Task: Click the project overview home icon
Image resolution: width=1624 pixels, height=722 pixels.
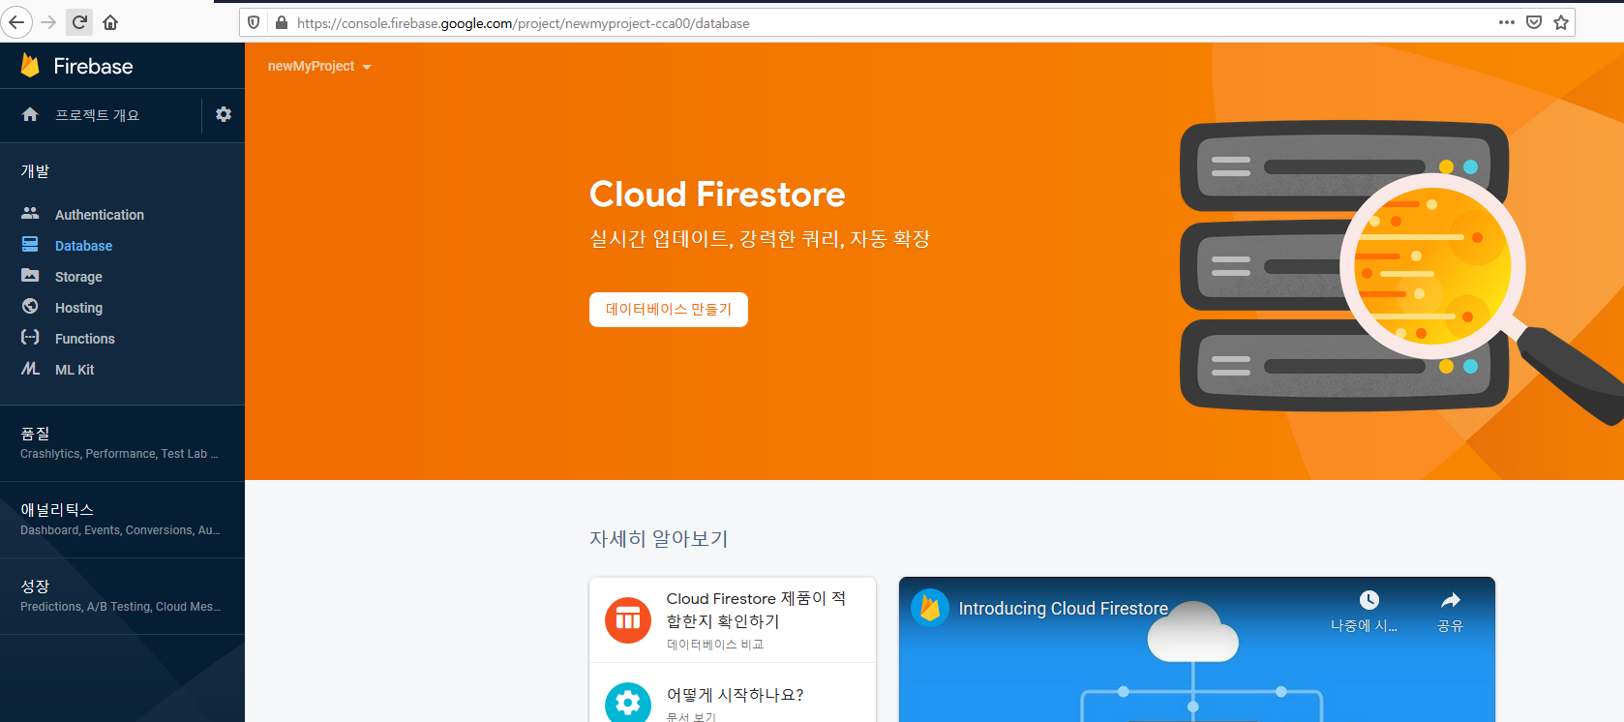Action: [x=30, y=114]
